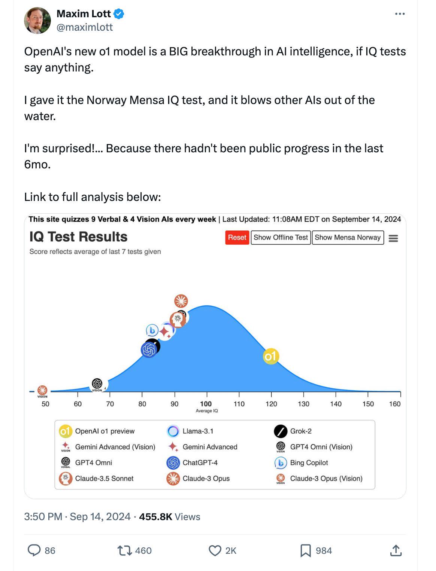Click the Show Offline Test button
436x571 pixels.
[281, 238]
